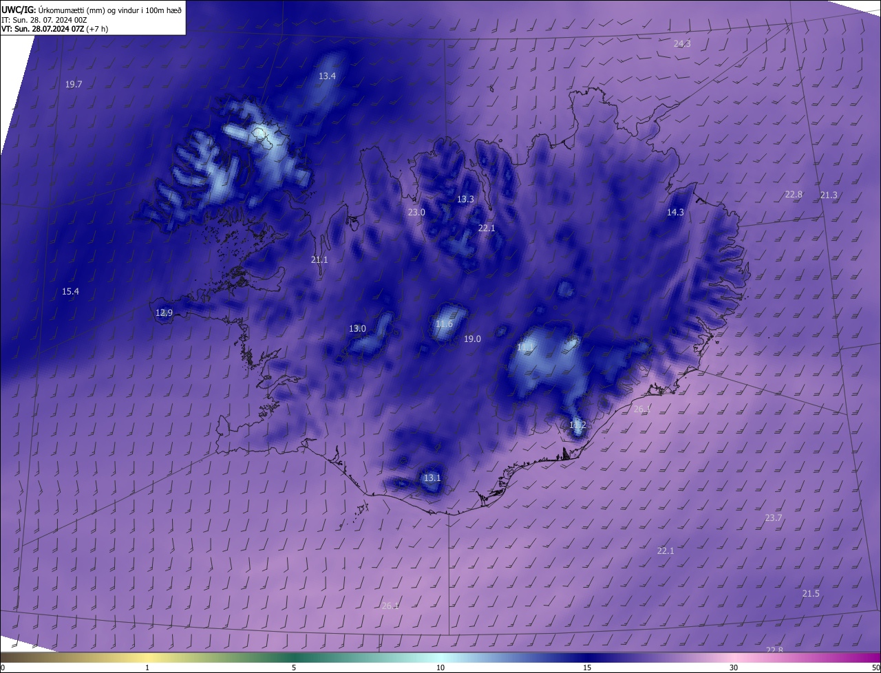This screenshot has height=673, width=881.
Task: Click the 15.4 value label
Action: 70,291
